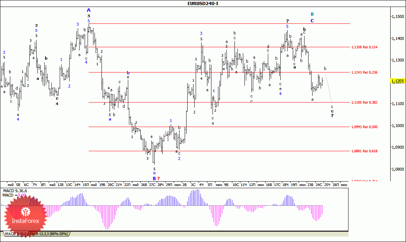Select the 1,1243 Ret 0,236 retracement label

click(x=364, y=72)
